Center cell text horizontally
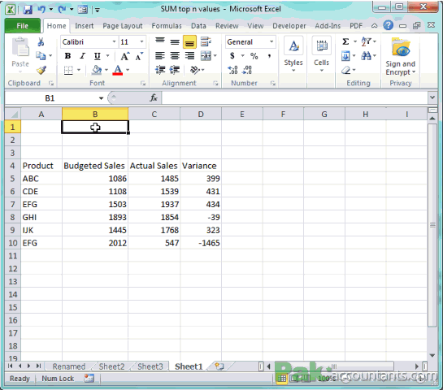 (x=175, y=56)
